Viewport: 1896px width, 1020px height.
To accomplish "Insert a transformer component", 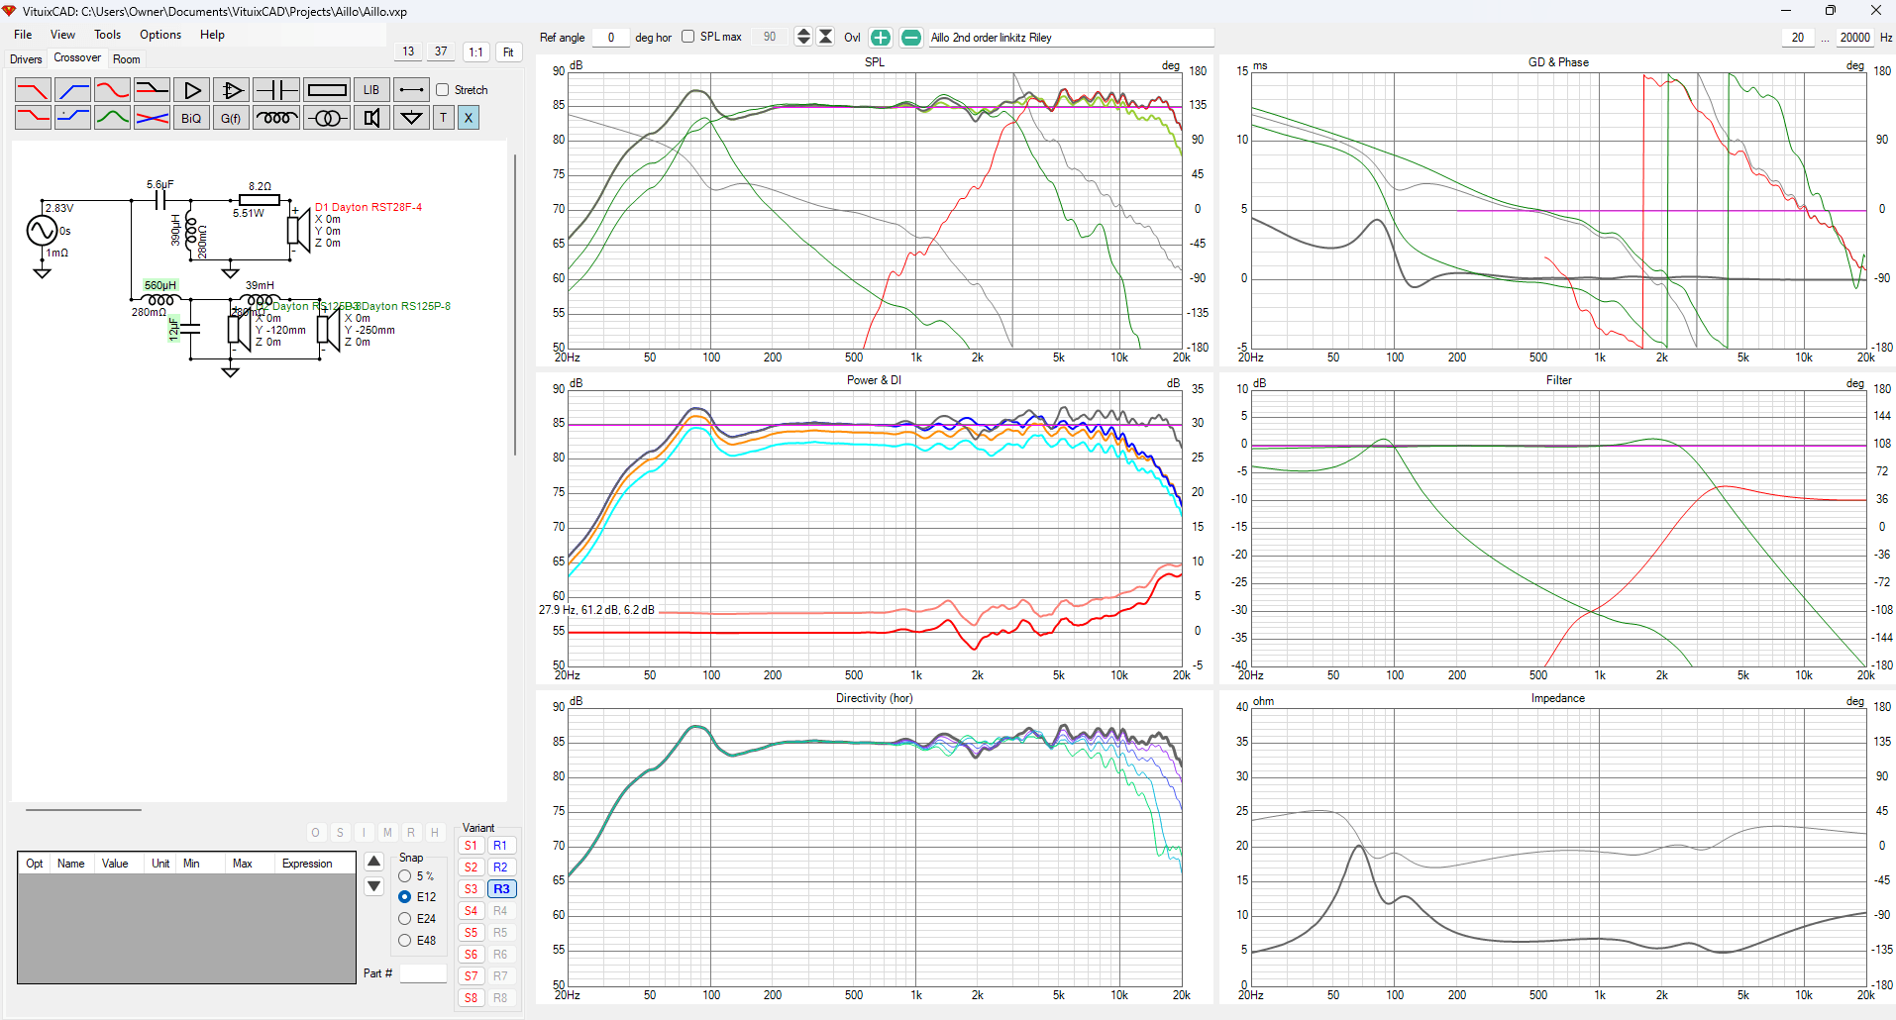I will [x=327, y=118].
